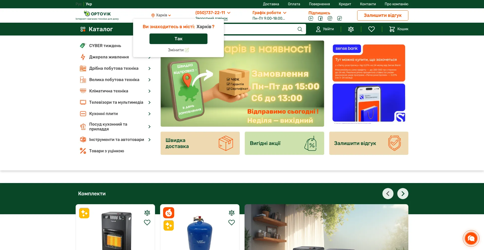The height and width of the screenshot is (250, 484).
Task: Open the Instagram icon under Підпишись
Action: pyautogui.click(x=330, y=18)
